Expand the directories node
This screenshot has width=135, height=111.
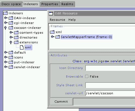tap(11, 37)
